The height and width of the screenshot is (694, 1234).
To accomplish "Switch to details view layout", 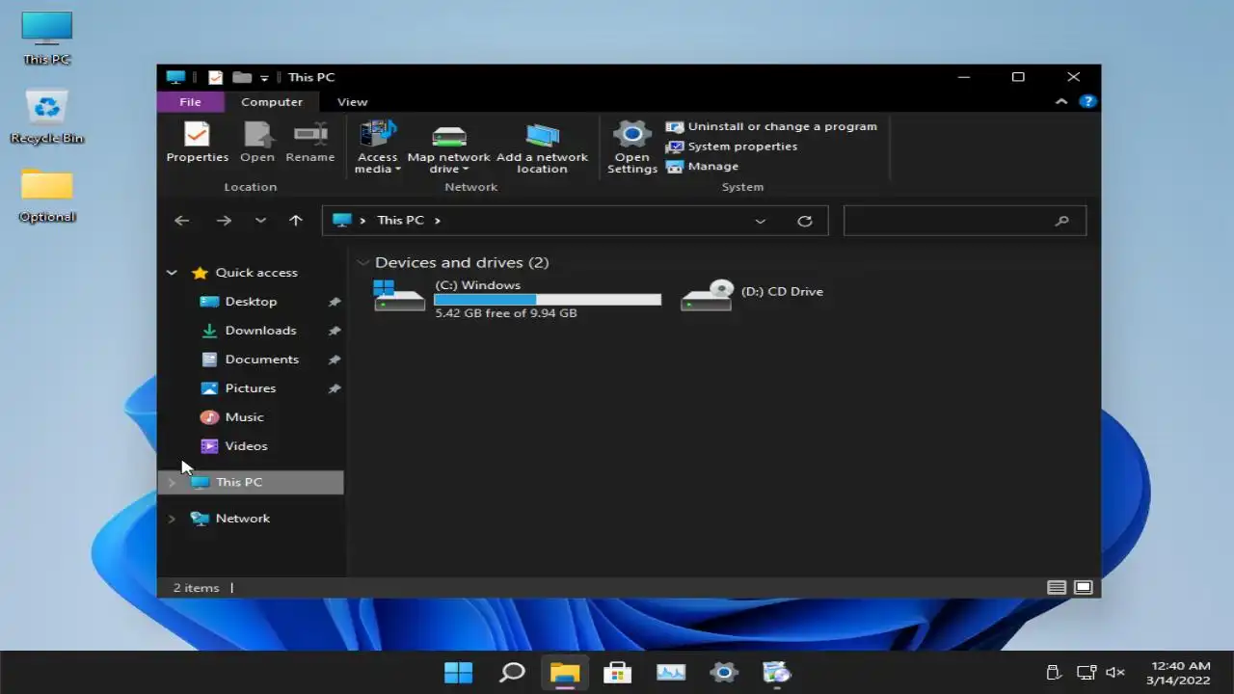I will [1057, 588].
